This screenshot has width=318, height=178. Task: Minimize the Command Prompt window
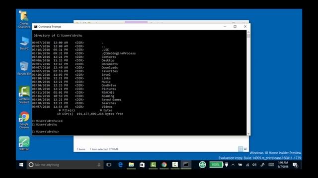pos(225,26)
